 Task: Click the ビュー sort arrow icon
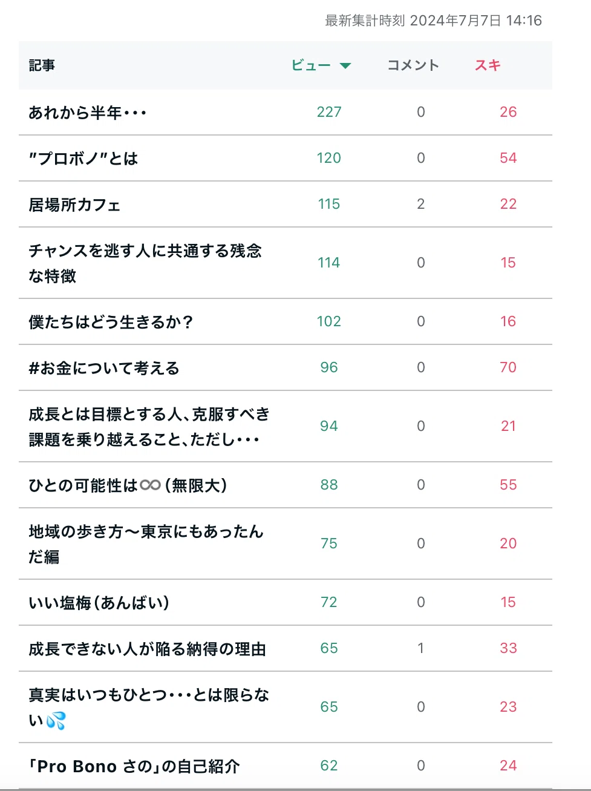(345, 66)
